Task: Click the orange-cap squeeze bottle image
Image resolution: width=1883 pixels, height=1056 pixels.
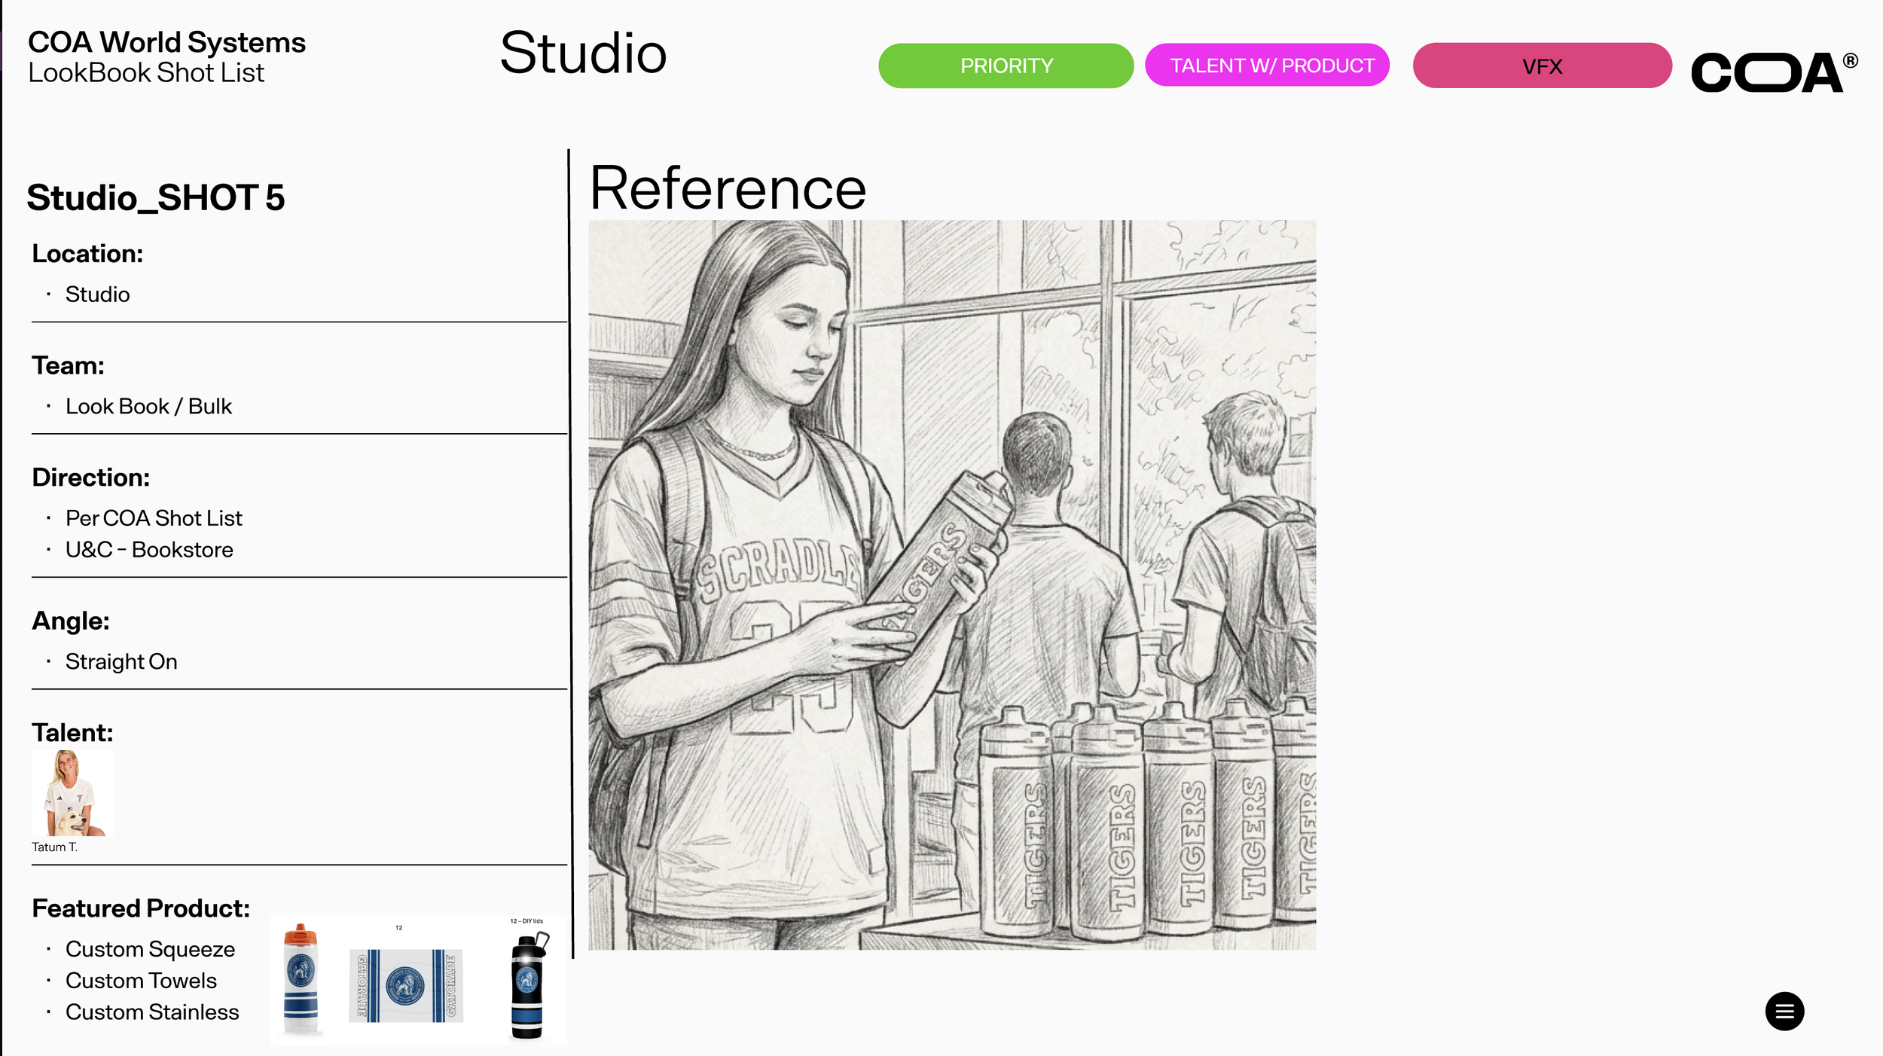Action: pyautogui.click(x=301, y=978)
